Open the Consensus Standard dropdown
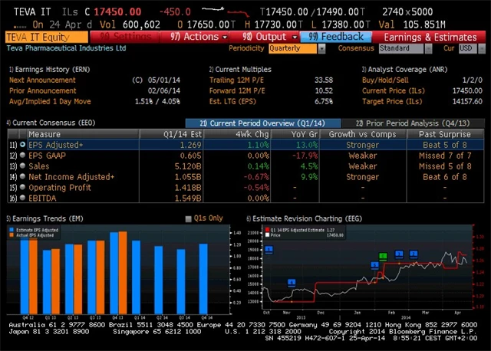 (404, 48)
